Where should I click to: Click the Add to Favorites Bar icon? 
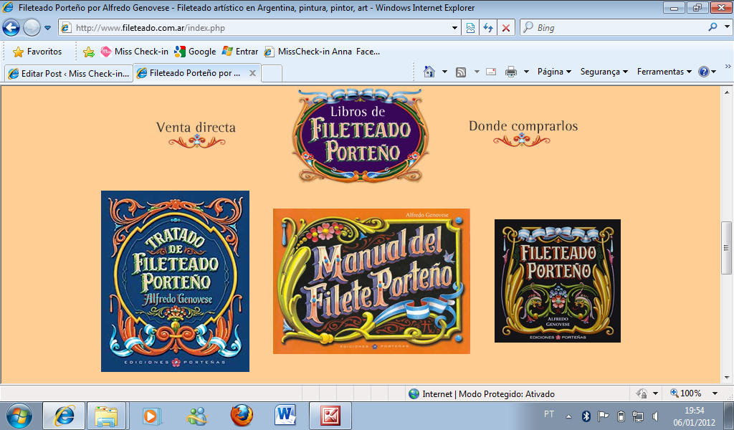point(89,52)
